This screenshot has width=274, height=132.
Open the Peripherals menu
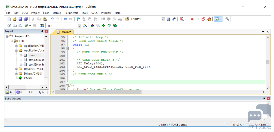click(71, 13)
